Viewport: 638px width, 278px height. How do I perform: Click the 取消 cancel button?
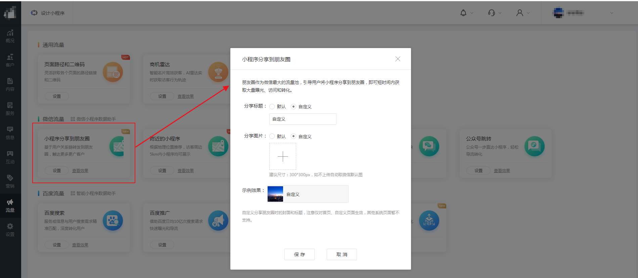click(342, 254)
